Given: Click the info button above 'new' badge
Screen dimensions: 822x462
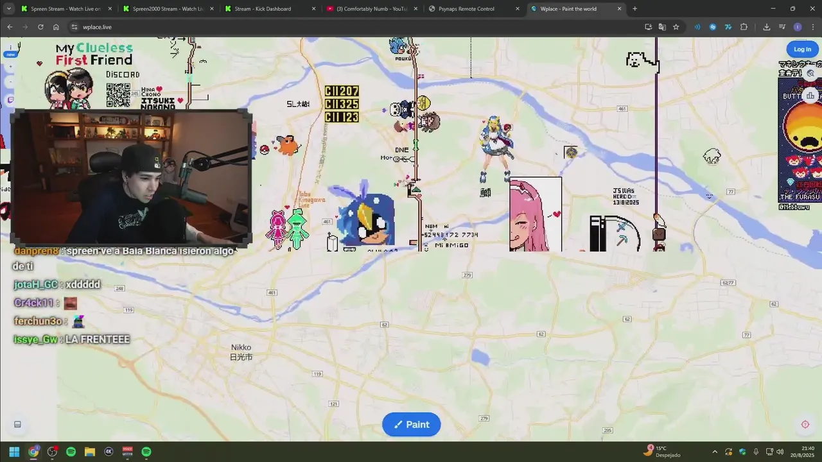Looking at the screenshot, I should pos(10,47).
